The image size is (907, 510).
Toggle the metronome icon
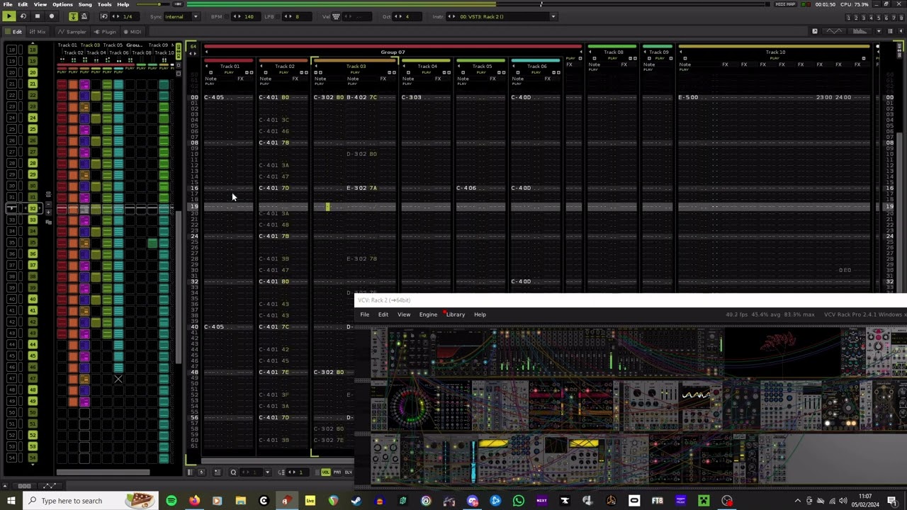point(84,16)
